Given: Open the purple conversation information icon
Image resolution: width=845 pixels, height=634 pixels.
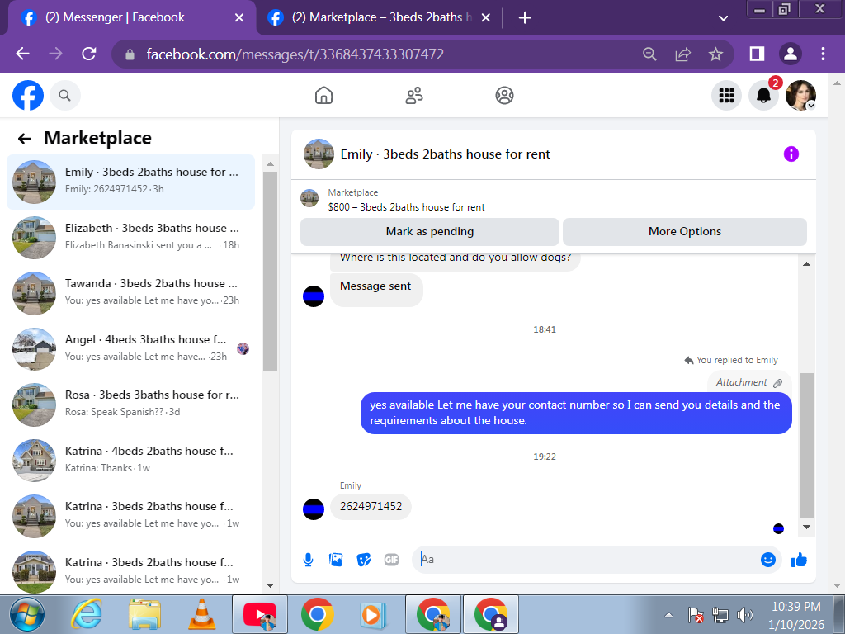Looking at the screenshot, I should [791, 154].
